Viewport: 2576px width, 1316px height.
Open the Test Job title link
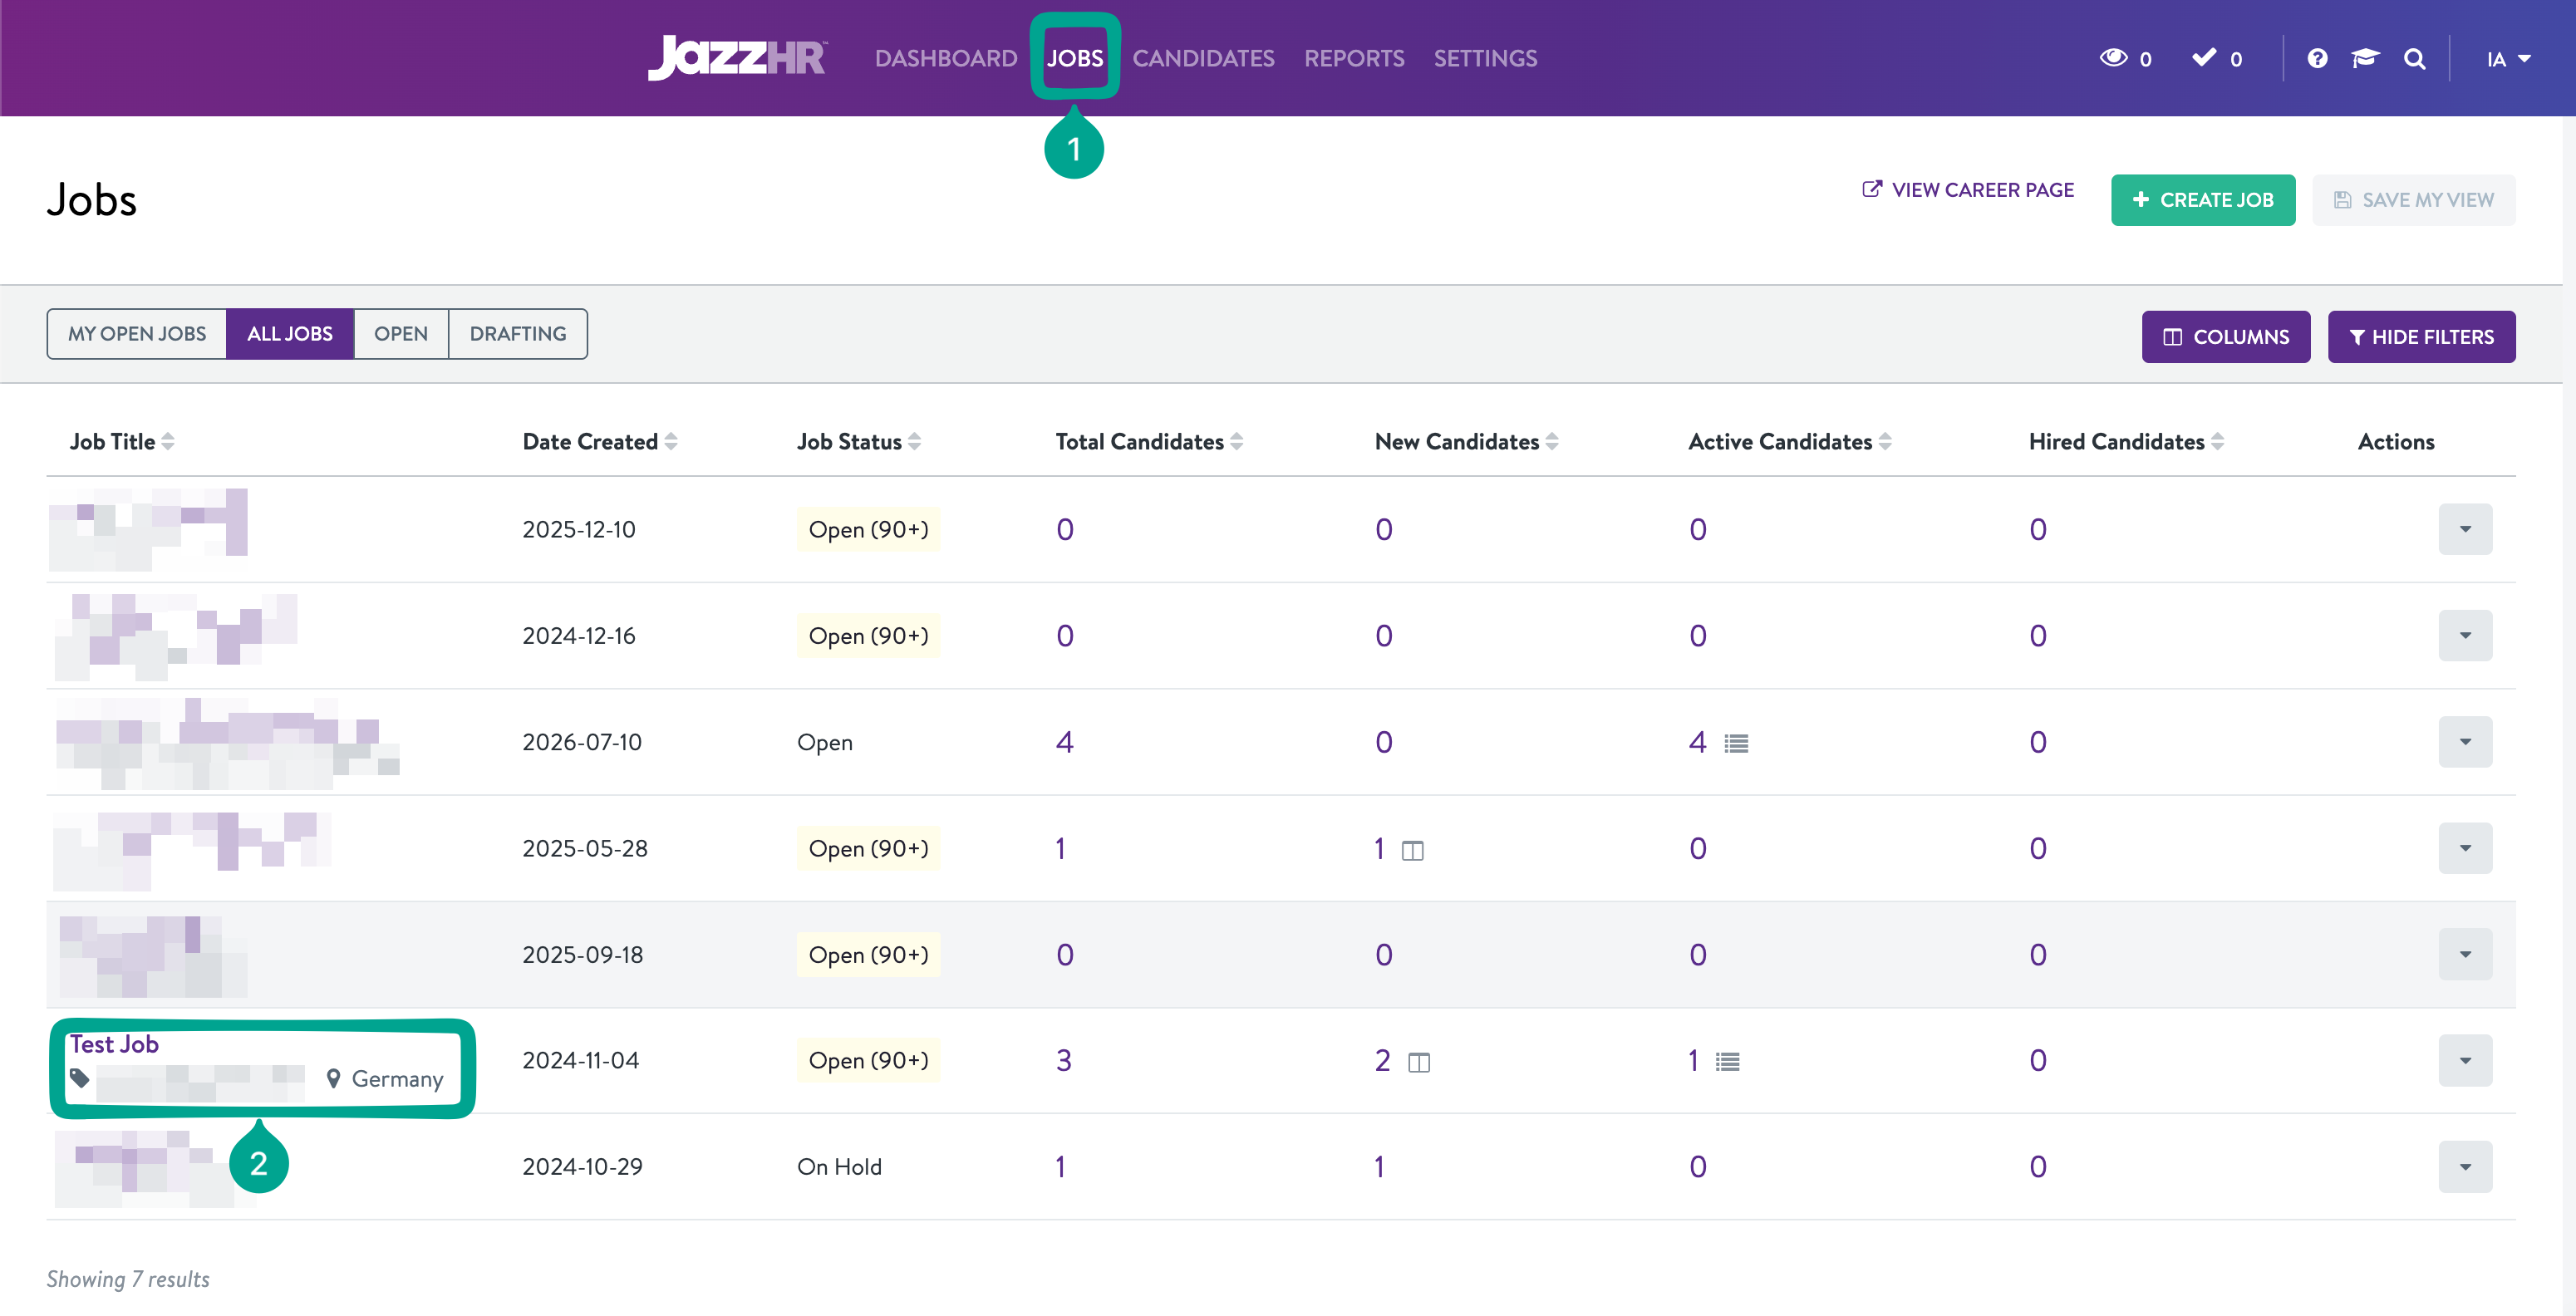tap(114, 1044)
